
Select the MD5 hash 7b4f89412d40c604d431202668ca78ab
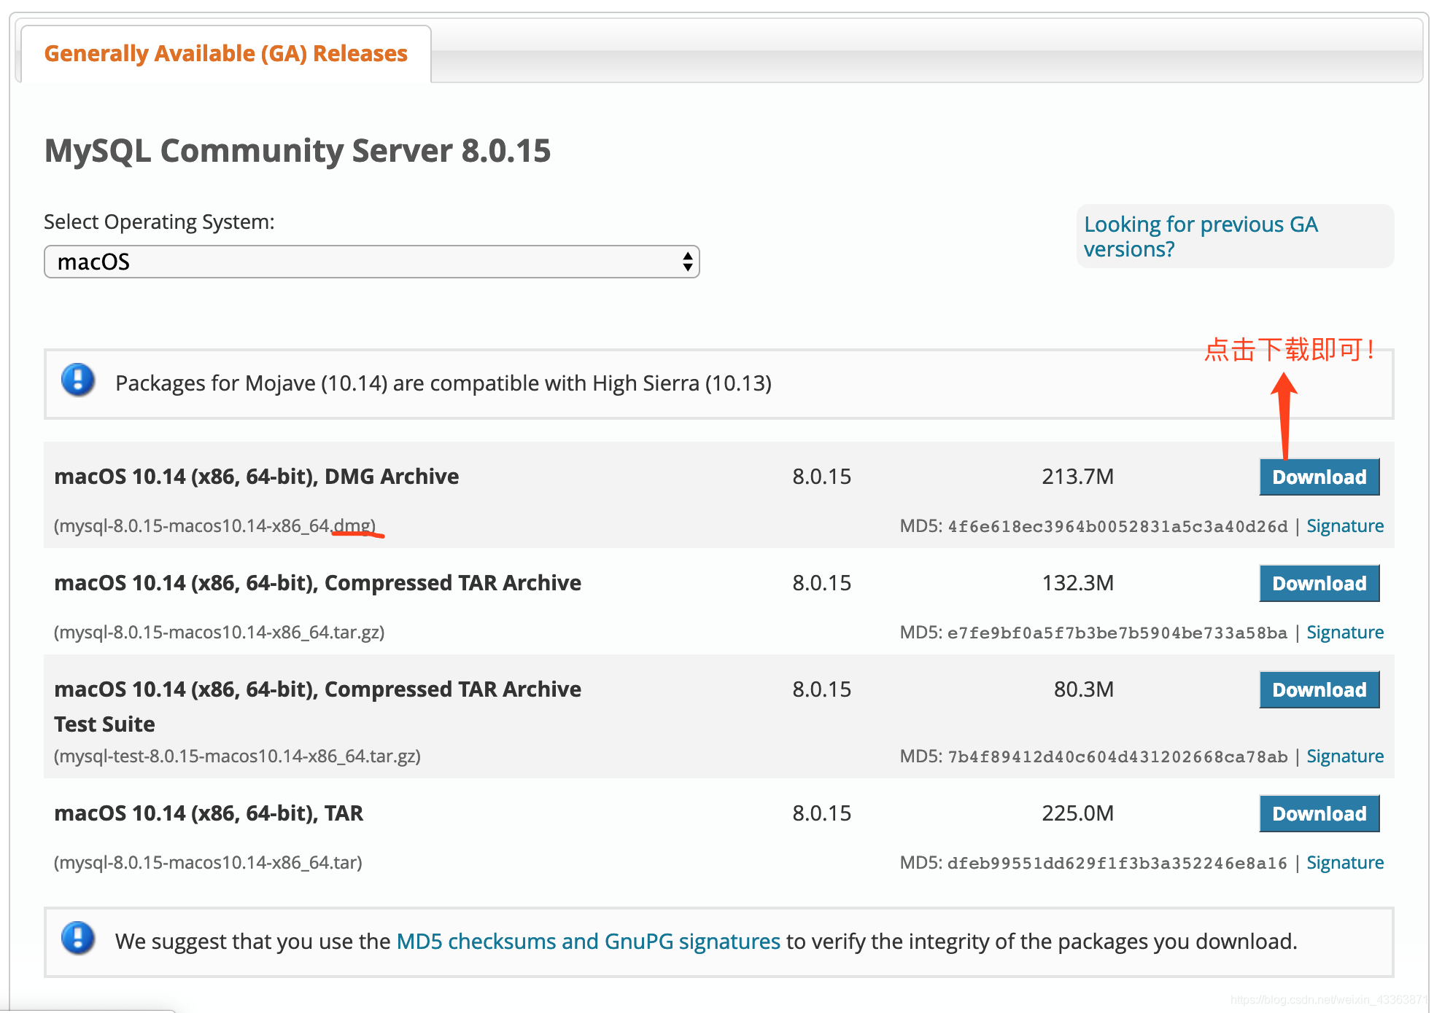coord(1117,756)
